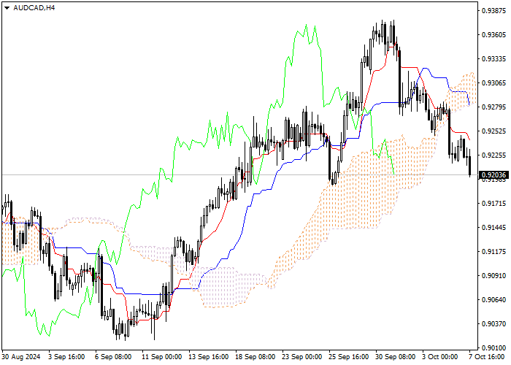Click the 0.92255 price axis label
This screenshot has width=511, height=365.
[493, 155]
